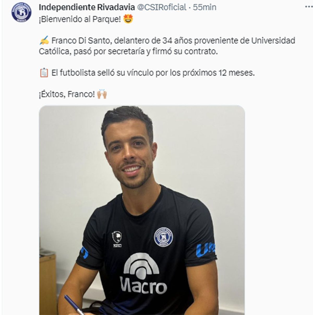Open the attached signing photo

coord(142,210)
